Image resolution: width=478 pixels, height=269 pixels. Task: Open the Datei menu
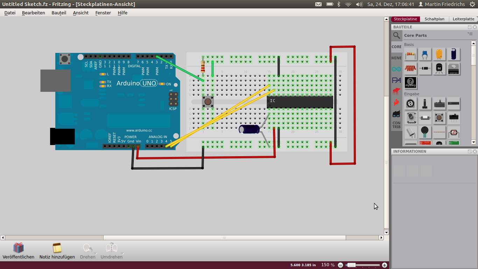click(10, 13)
